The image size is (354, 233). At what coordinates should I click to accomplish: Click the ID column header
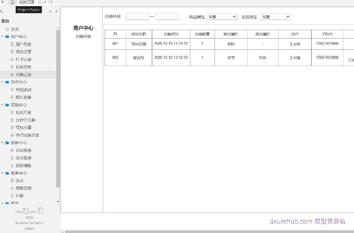tap(115, 34)
